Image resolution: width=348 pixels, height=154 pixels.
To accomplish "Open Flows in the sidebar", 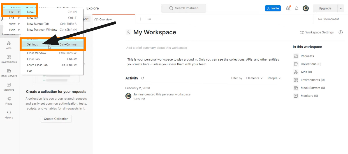I will [x=9, y=101].
